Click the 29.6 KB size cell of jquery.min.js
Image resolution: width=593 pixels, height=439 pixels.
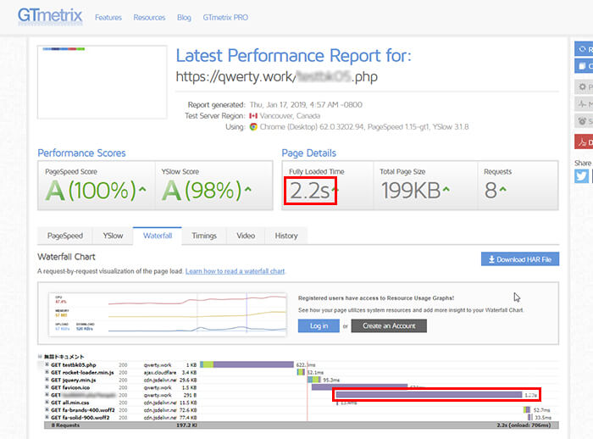click(188, 380)
